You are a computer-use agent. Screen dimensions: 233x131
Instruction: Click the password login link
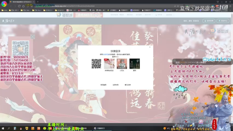point(103,85)
